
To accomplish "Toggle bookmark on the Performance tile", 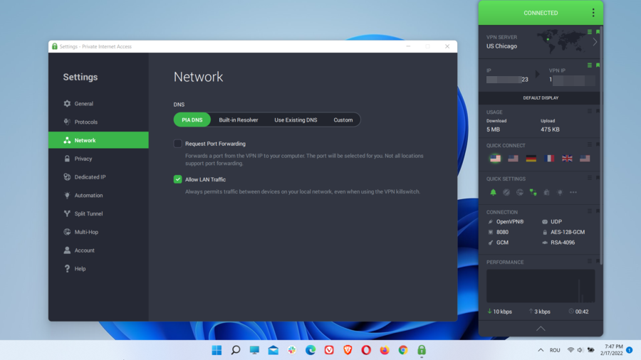I will coord(598,261).
